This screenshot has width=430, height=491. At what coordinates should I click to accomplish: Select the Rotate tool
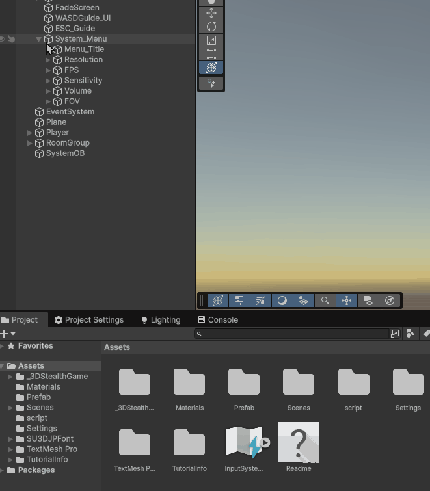click(x=211, y=27)
